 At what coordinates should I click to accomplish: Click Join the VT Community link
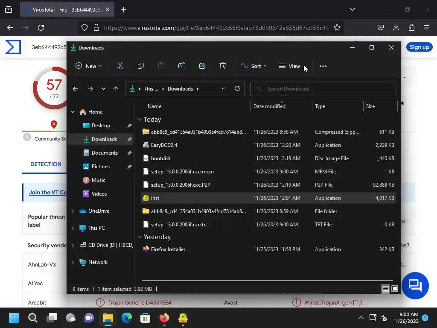(x=48, y=193)
